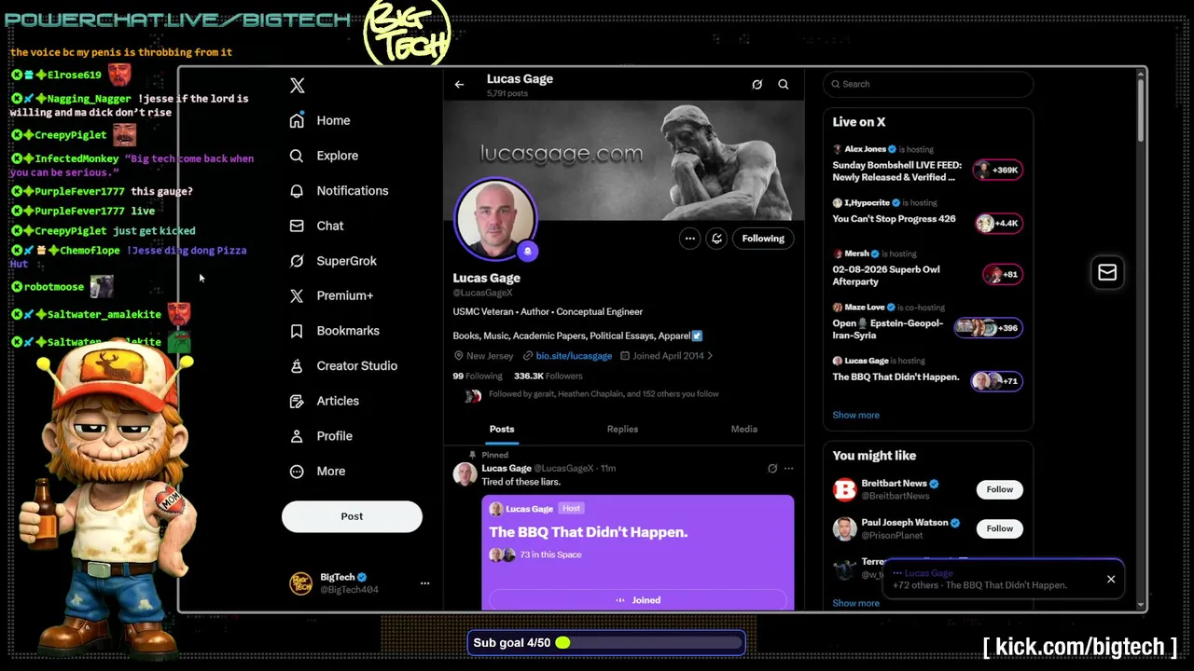This screenshot has height=671, width=1194.
Task: Click the white Post button
Action: (x=352, y=516)
